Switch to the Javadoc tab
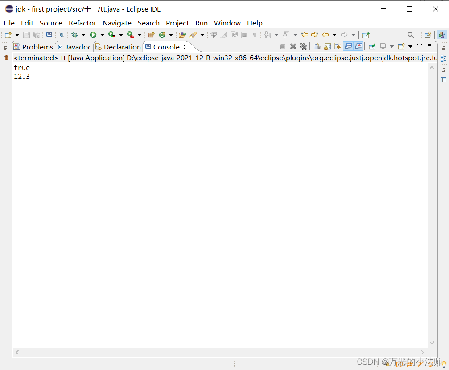Image resolution: width=449 pixels, height=370 pixels. point(75,47)
